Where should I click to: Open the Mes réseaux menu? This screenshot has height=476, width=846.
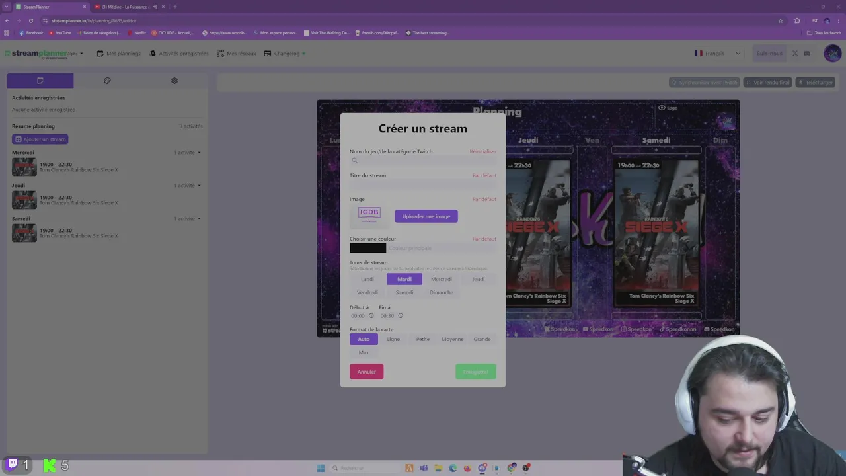point(237,54)
